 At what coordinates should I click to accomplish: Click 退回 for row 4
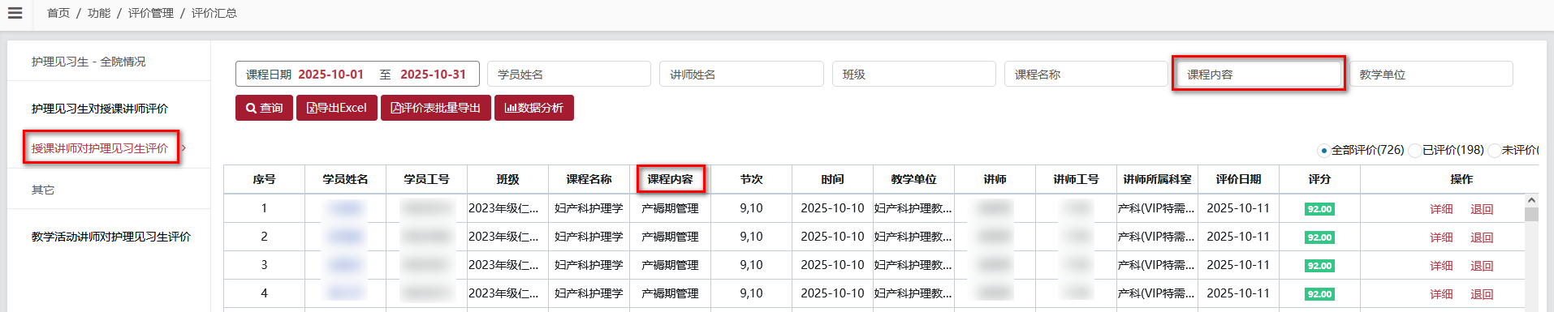1482,294
